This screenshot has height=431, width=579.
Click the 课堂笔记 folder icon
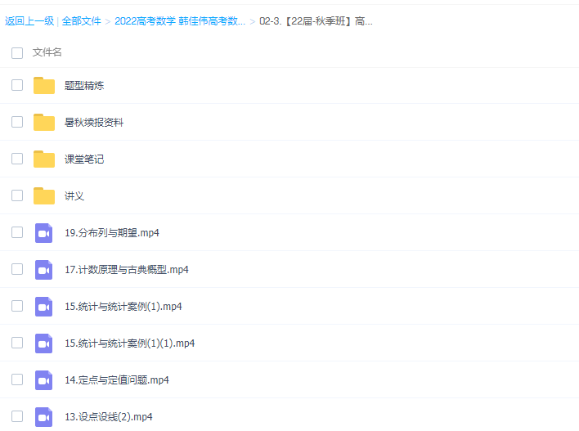tap(44, 159)
